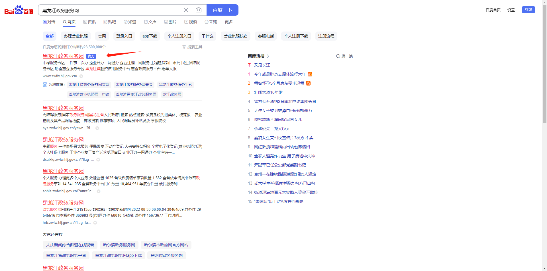Image resolution: width=547 pixels, height=271 pixels.
Task: Click icon beside hrb.zwfw.hlj.gov.cn URL
Action: [95, 223]
